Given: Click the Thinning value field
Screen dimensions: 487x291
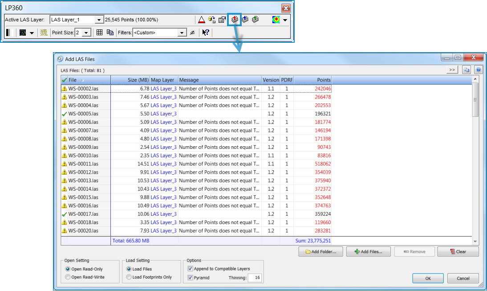Looking at the screenshot, I should [255, 278].
